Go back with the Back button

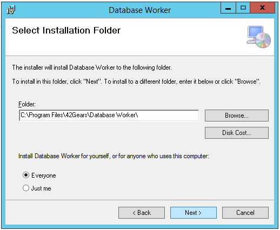tap(142, 213)
